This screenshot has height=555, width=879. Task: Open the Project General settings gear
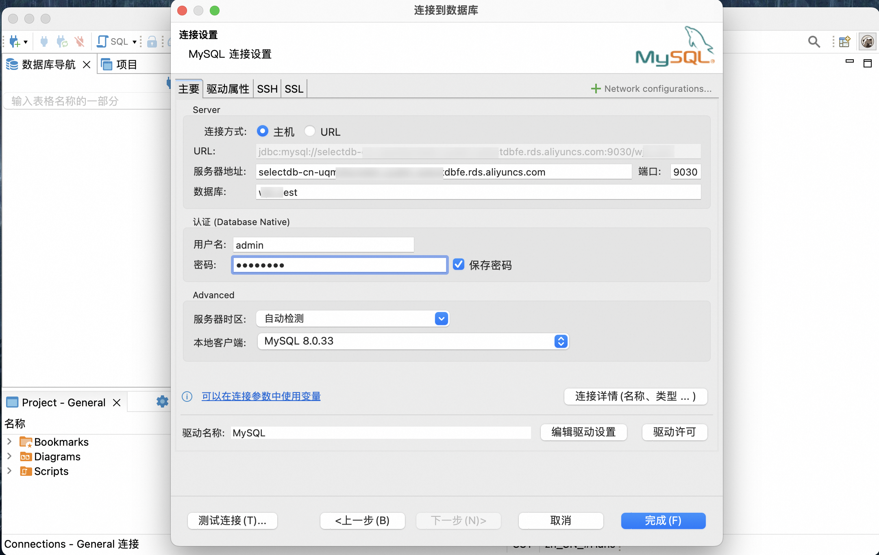(162, 402)
